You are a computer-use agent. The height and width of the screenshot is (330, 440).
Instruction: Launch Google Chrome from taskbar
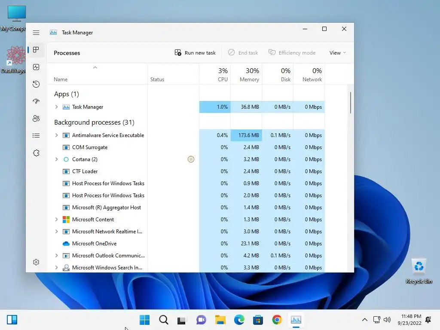click(x=277, y=320)
